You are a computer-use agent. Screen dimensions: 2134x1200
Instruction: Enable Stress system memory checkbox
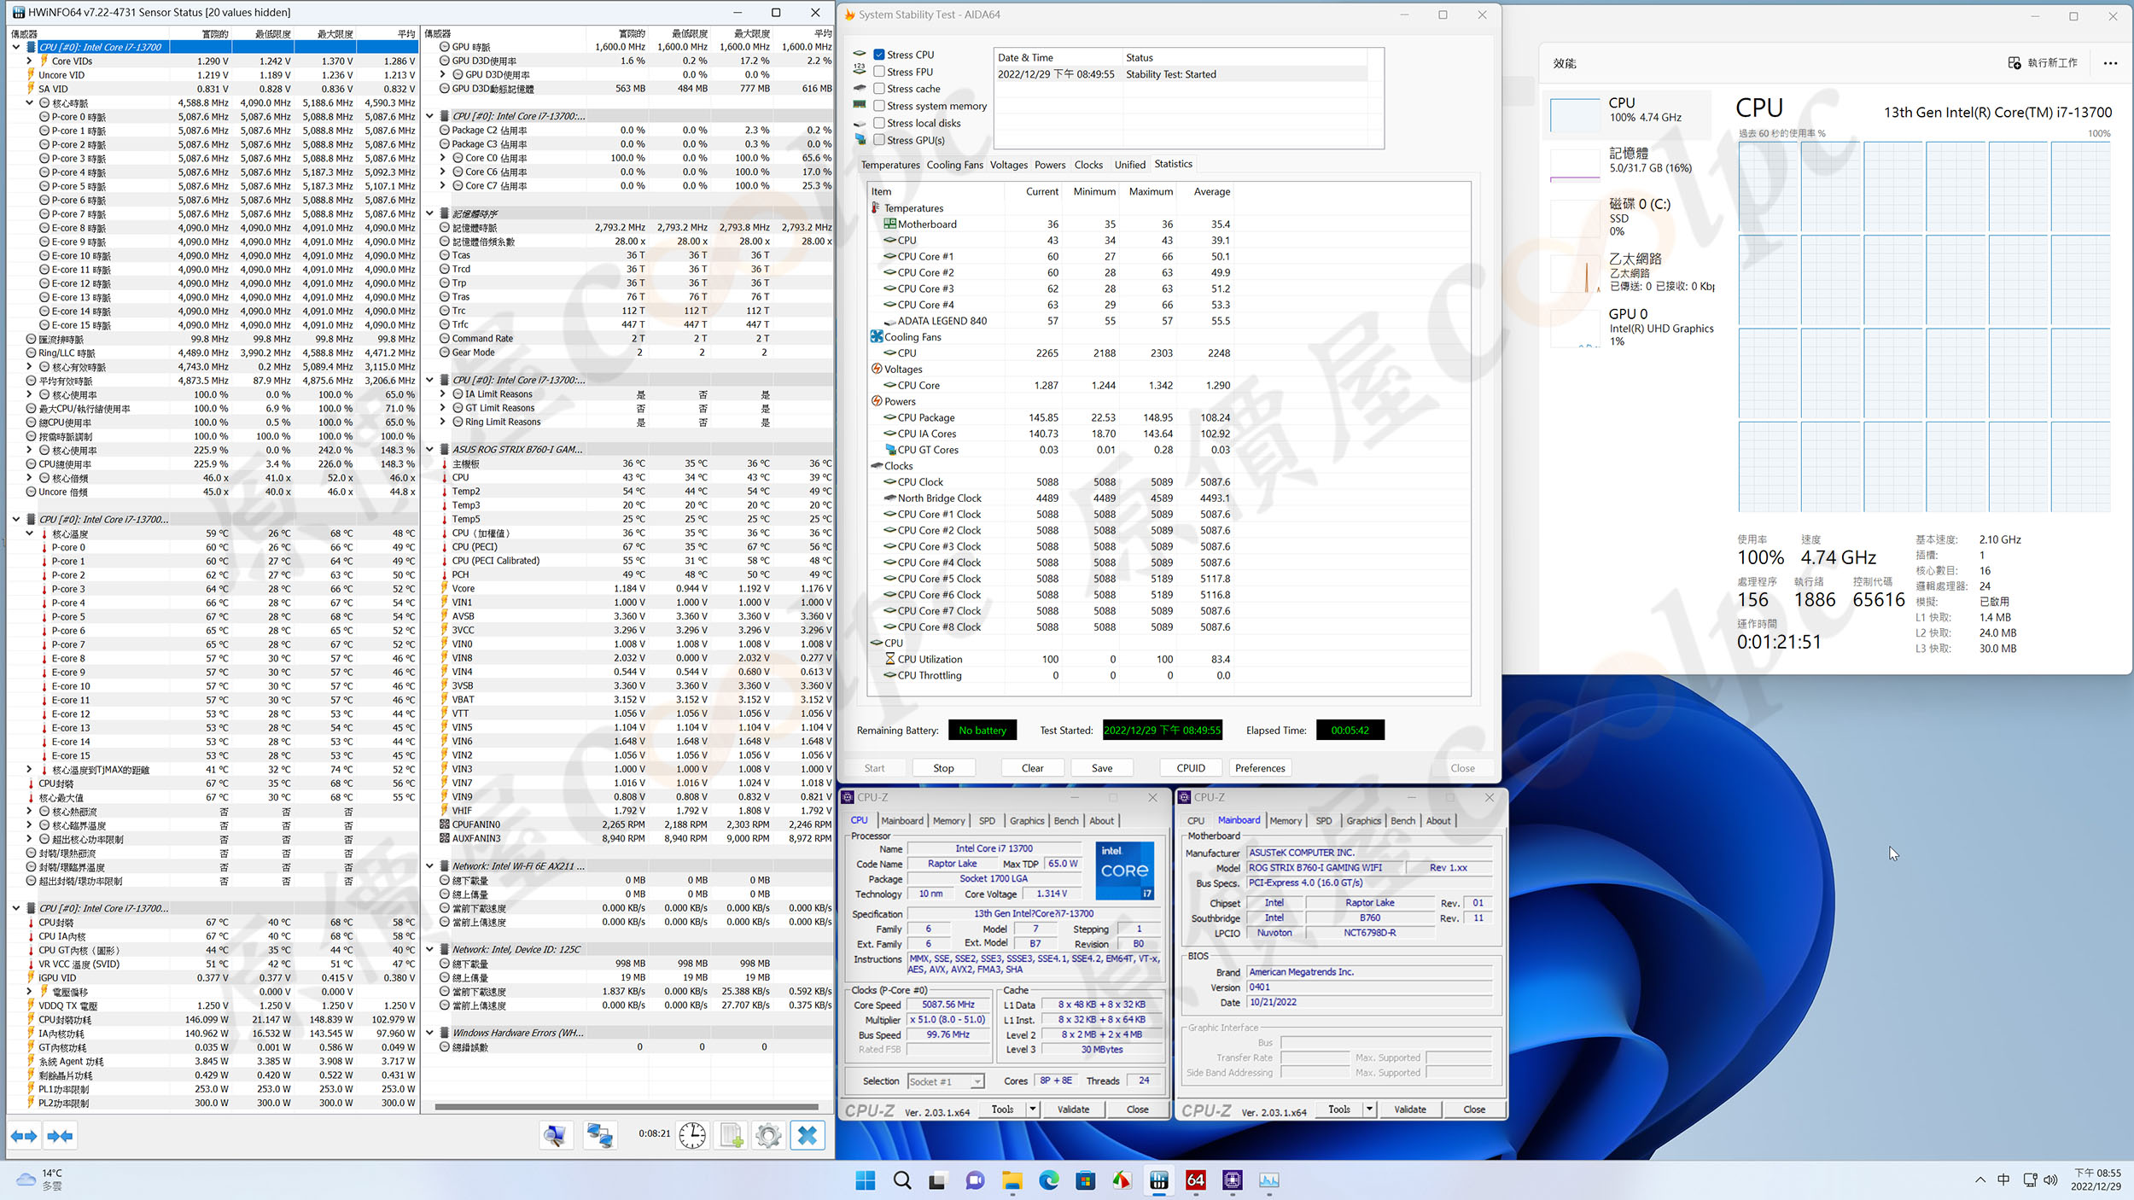pos(879,106)
